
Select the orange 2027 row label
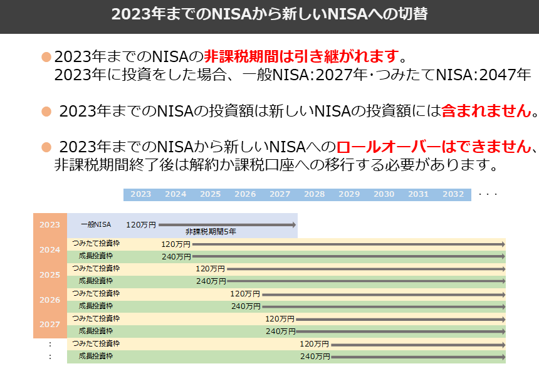pos(50,325)
